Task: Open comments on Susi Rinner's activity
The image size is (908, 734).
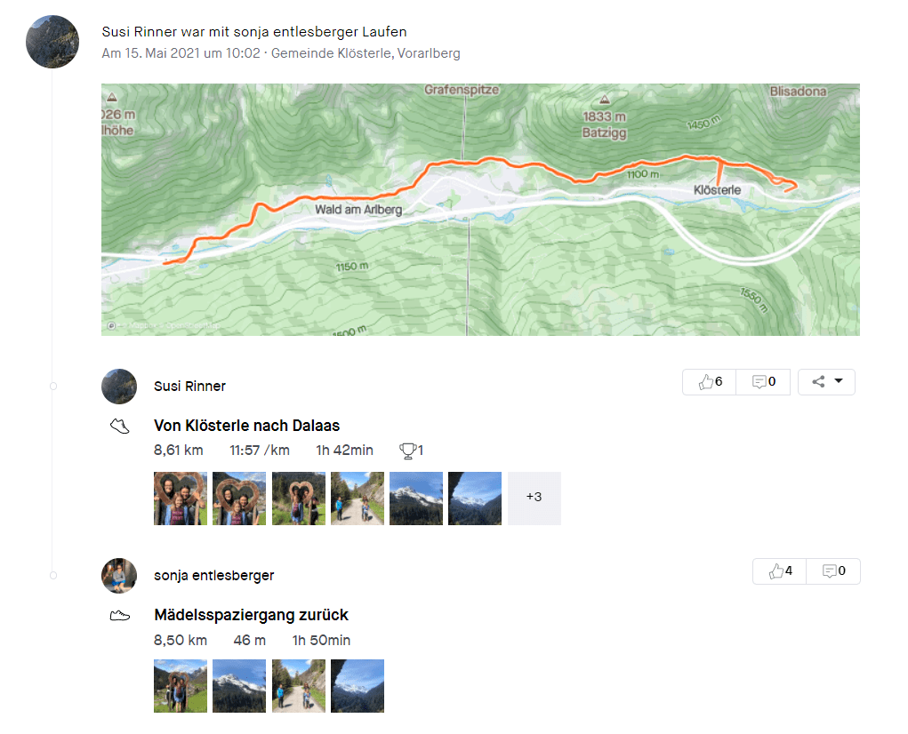Action: (x=763, y=382)
